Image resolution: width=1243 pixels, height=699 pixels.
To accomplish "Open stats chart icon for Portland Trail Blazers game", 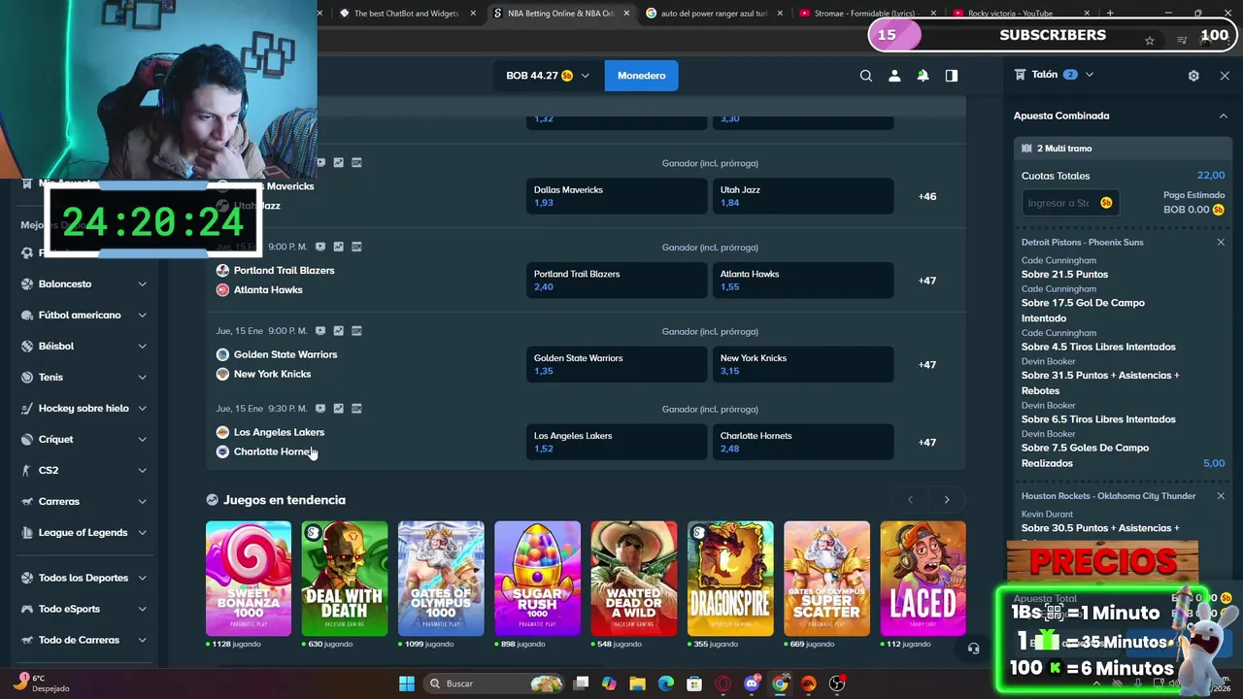I will 338,247.
